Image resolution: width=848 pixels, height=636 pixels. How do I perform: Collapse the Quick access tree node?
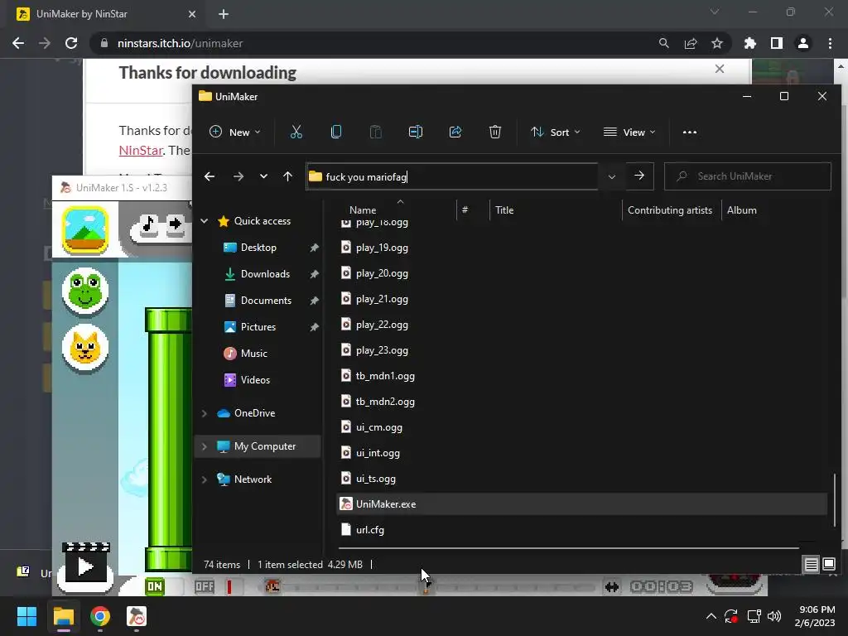click(205, 220)
